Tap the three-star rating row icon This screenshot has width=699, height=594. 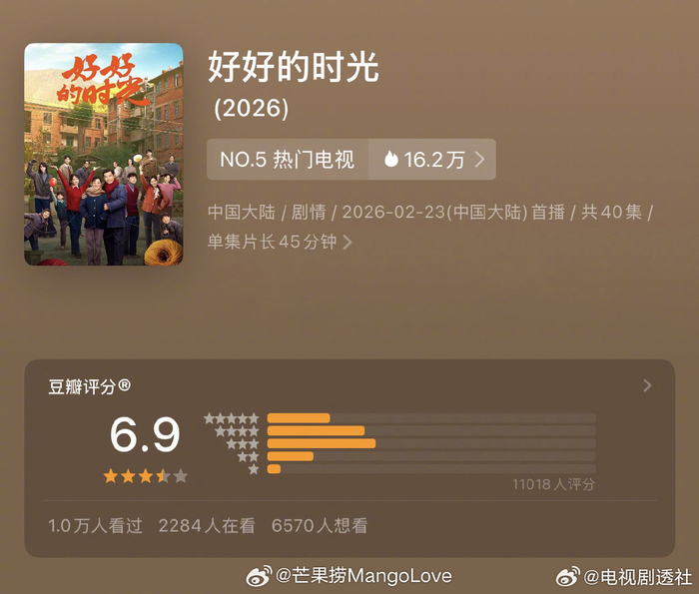pyautogui.click(x=243, y=444)
